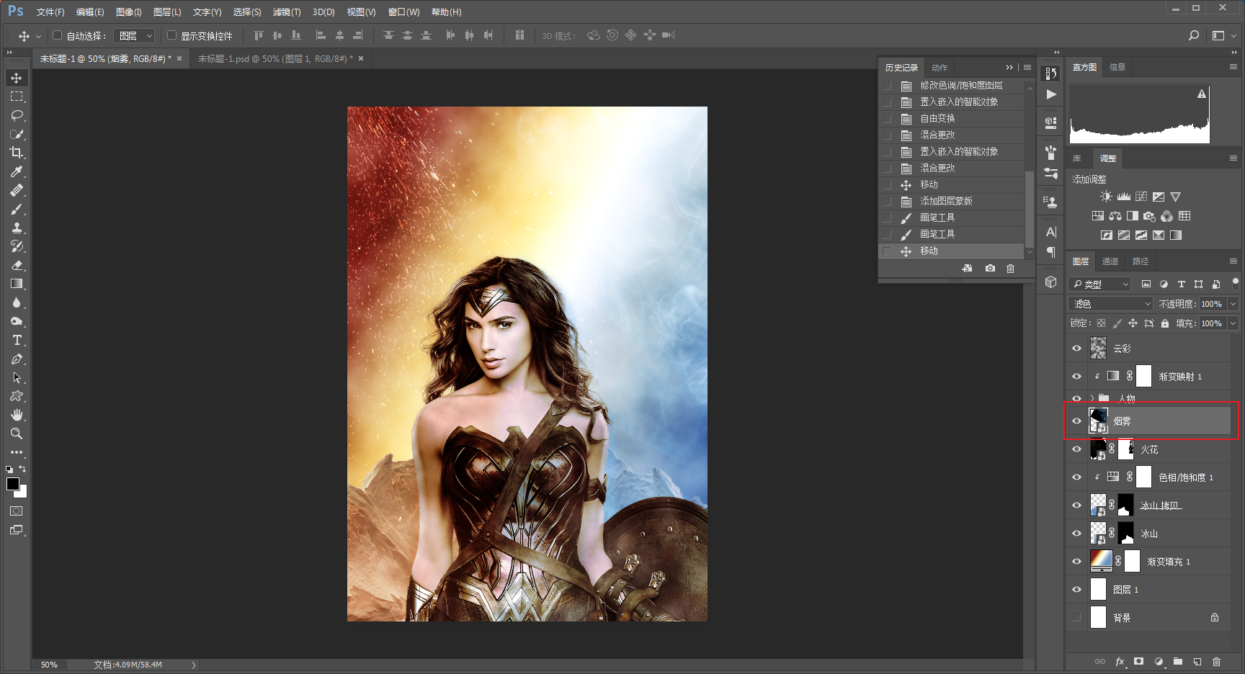Switch to the 路径 tab
1245x674 pixels.
pyautogui.click(x=1141, y=261)
